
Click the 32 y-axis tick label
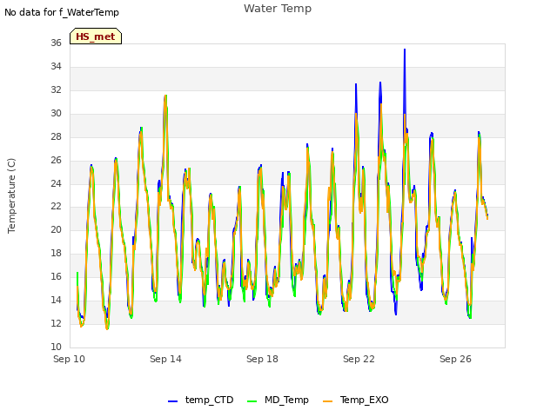[56, 89]
